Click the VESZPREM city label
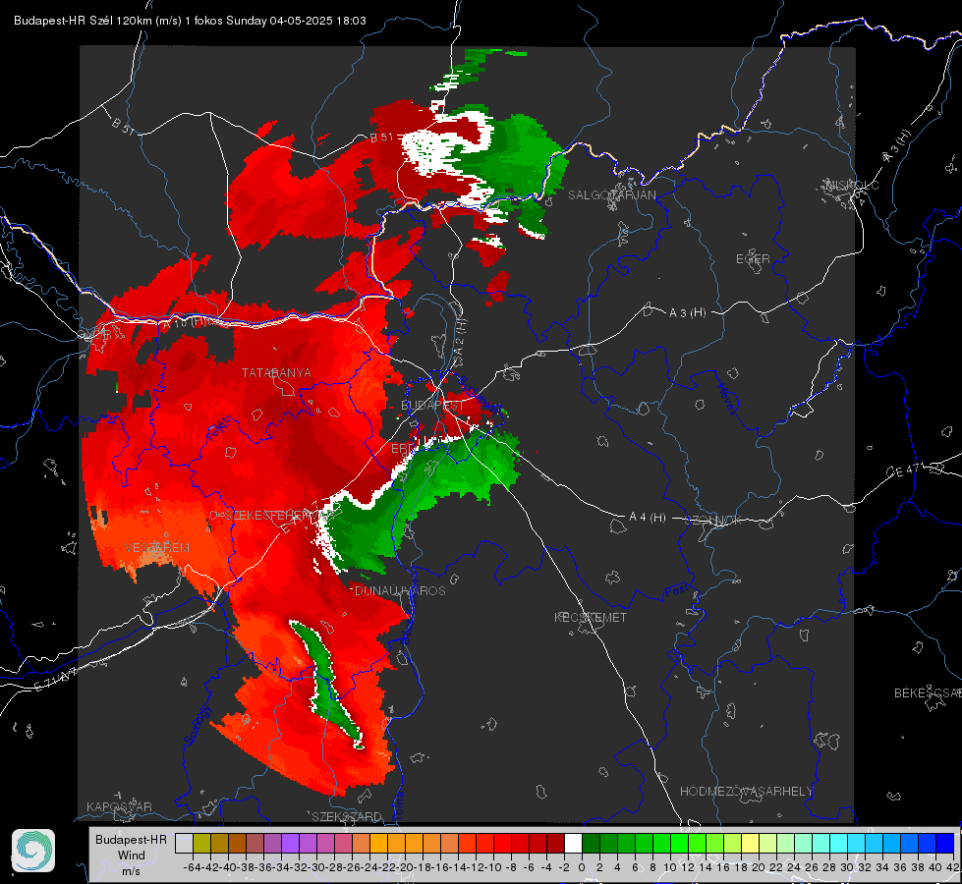The height and width of the screenshot is (884, 962). (x=157, y=548)
